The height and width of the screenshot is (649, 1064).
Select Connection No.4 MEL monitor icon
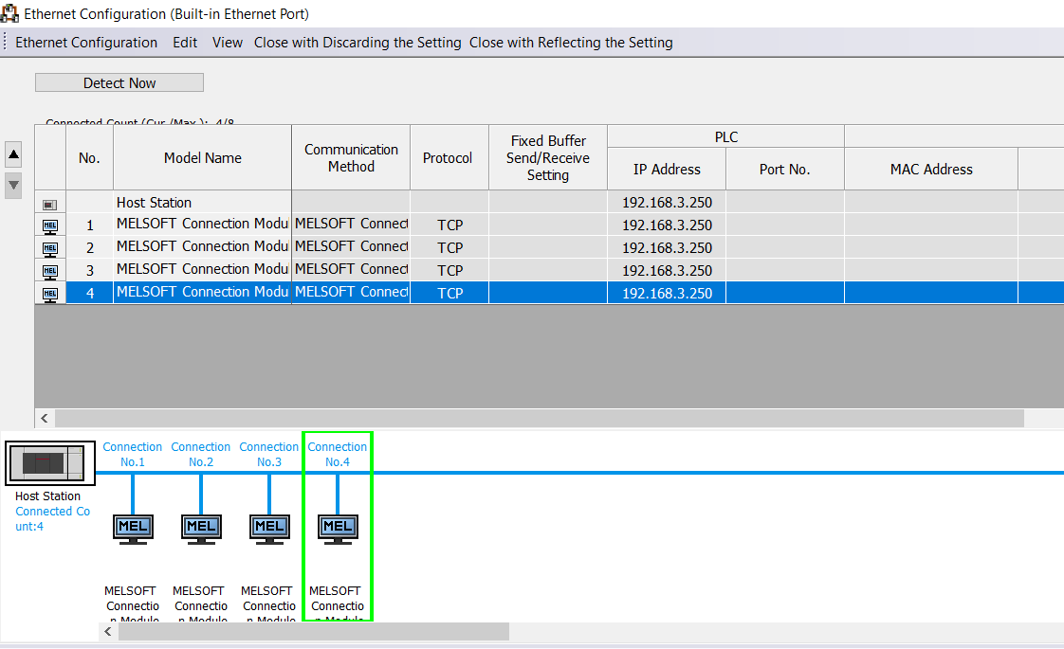[x=338, y=529]
